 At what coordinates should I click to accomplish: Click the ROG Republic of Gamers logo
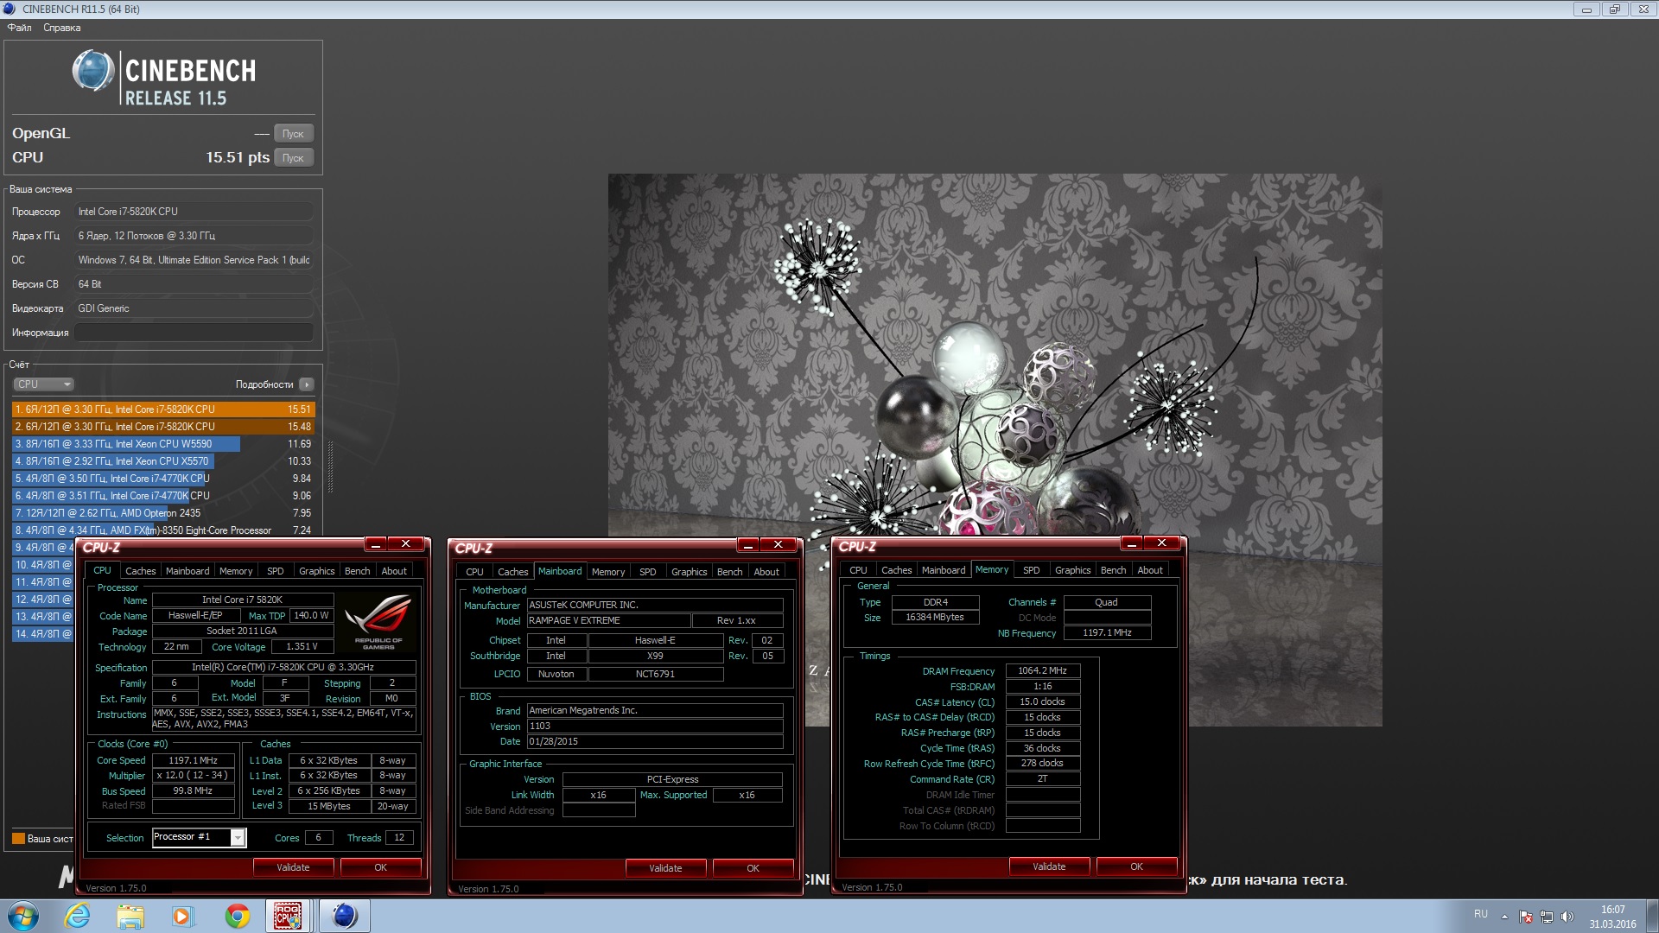tap(378, 620)
